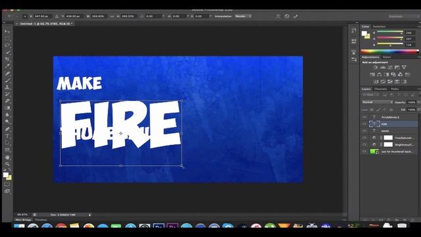Select the Brush tool
Image resolution: width=421 pixels, height=237 pixels.
click(x=7, y=80)
